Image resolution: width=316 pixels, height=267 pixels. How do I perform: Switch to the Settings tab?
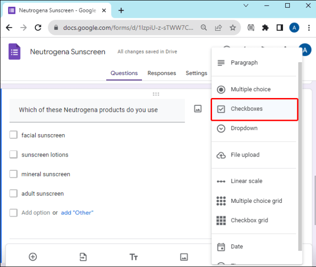tap(196, 73)
